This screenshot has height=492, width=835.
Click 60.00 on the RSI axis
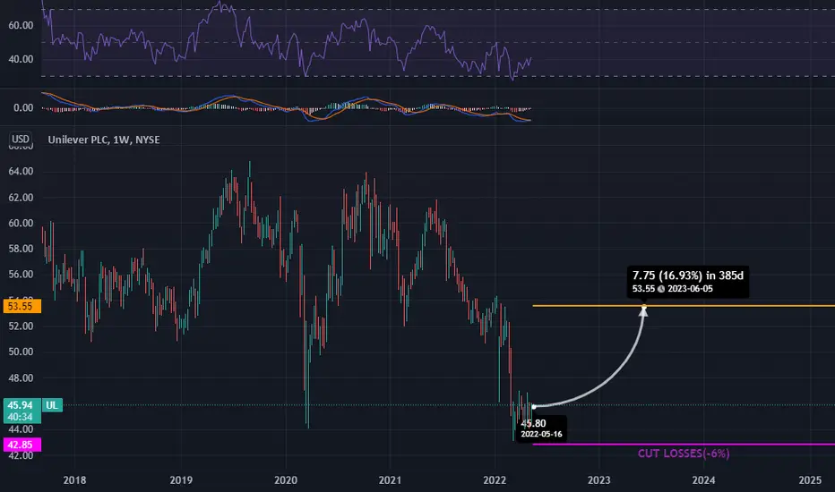pos(21,26)
